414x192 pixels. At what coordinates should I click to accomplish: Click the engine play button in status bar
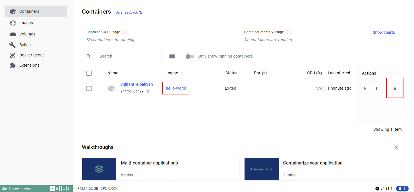53,189
